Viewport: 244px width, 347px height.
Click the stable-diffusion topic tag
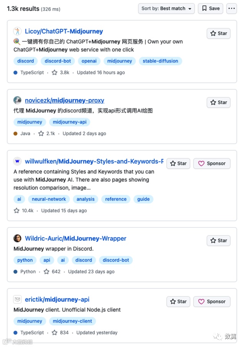click(x=160, y=61)
